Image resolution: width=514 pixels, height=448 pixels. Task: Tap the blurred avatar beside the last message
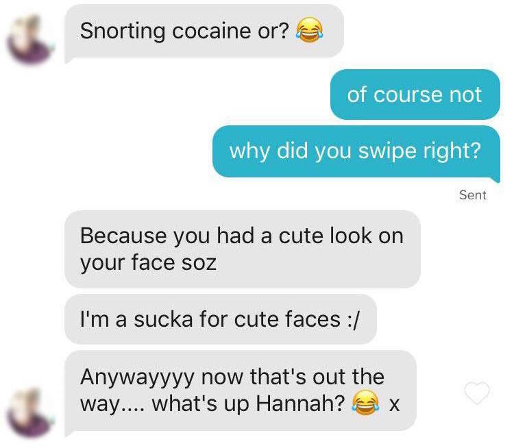[30, 412]
